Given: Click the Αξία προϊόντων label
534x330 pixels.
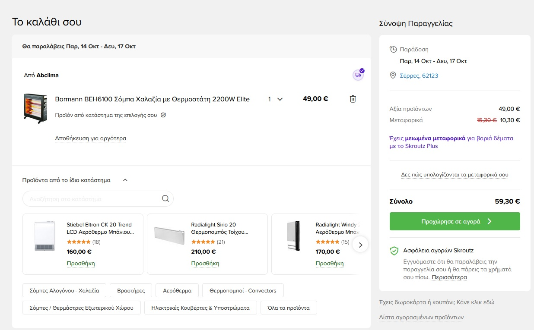Looking at the screenshot, I should click(x=411, y=109).
